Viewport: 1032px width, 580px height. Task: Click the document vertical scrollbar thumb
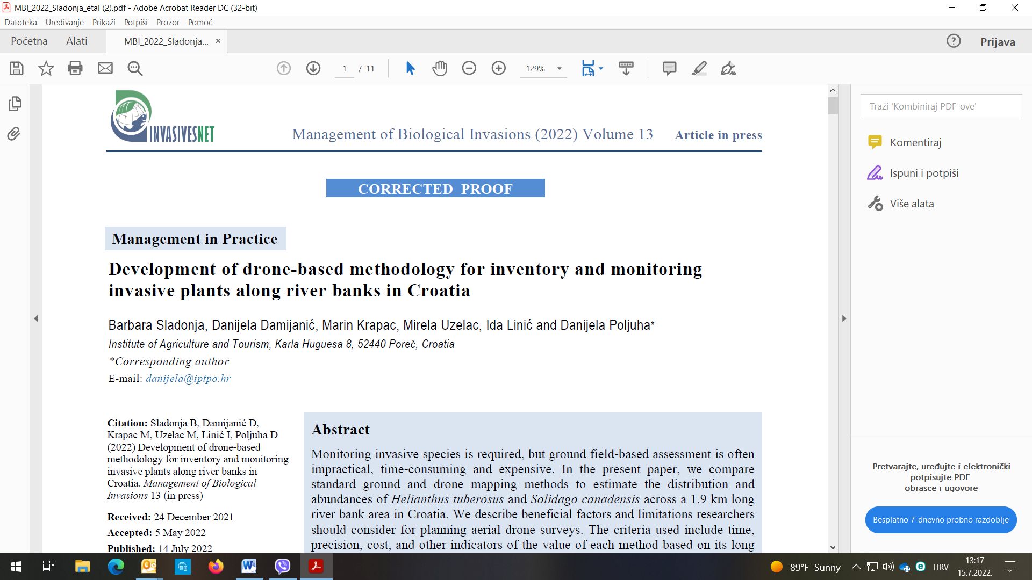pos(833,105)
